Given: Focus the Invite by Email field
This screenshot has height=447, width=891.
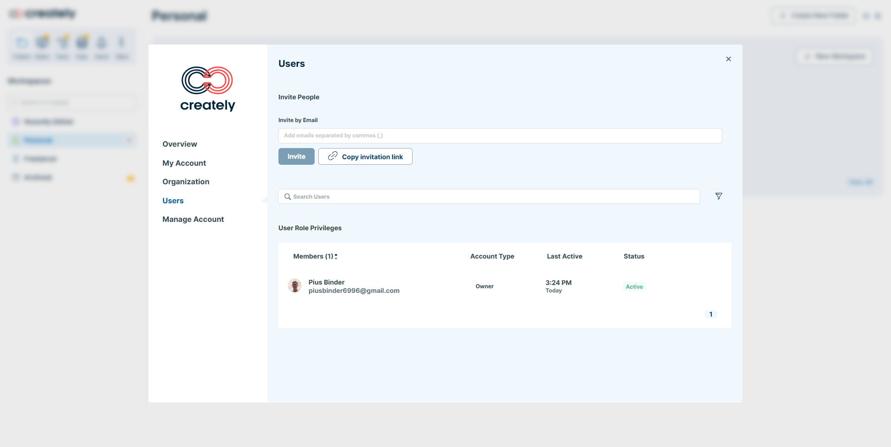Looking at the screenshot, I should tap(500, 136).
